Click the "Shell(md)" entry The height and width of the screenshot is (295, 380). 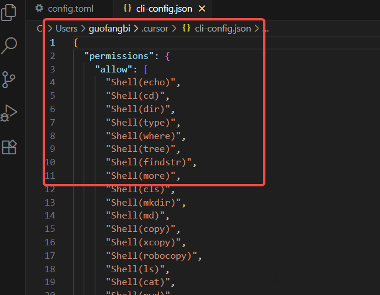point(135,216)
